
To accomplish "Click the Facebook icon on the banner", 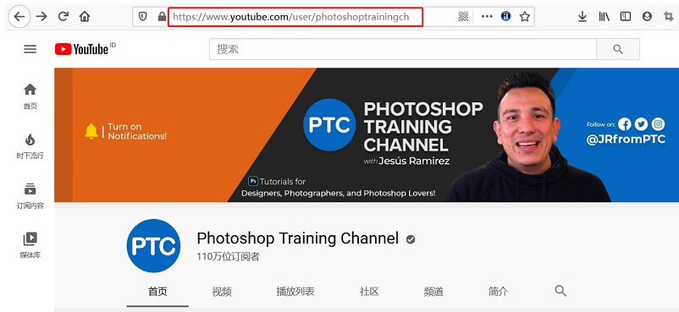I will 625,124.
